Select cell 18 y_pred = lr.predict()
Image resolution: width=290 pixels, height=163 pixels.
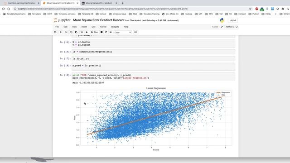(153, 67)
